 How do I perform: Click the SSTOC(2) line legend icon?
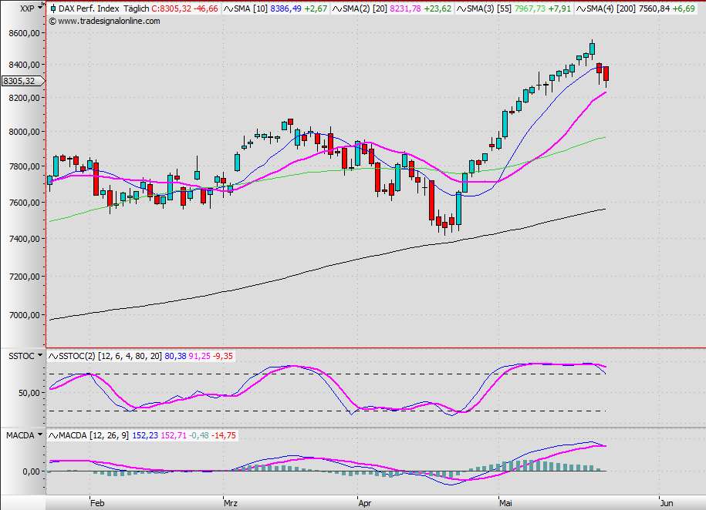[53, 356]
